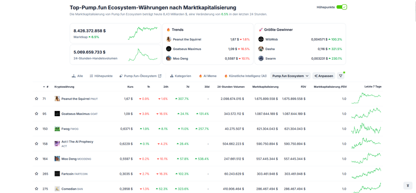Select the Höhepunkte tab

coord(101,76)
